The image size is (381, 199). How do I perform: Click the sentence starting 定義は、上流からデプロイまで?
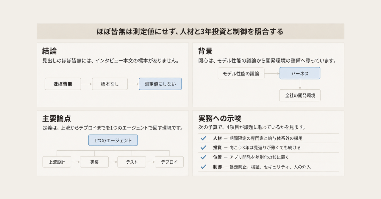[113, 128]
